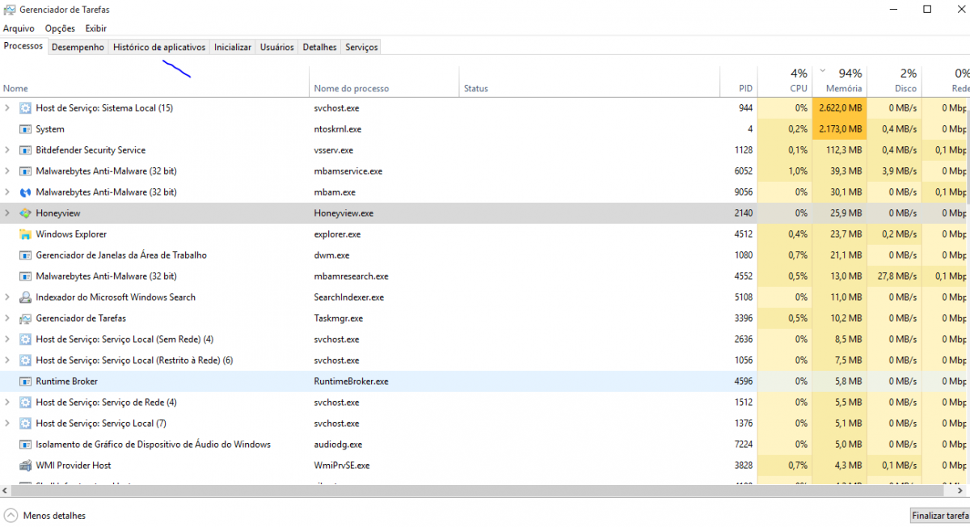Sort by the PID column header

pyautogui.click(x=739, y=80)
